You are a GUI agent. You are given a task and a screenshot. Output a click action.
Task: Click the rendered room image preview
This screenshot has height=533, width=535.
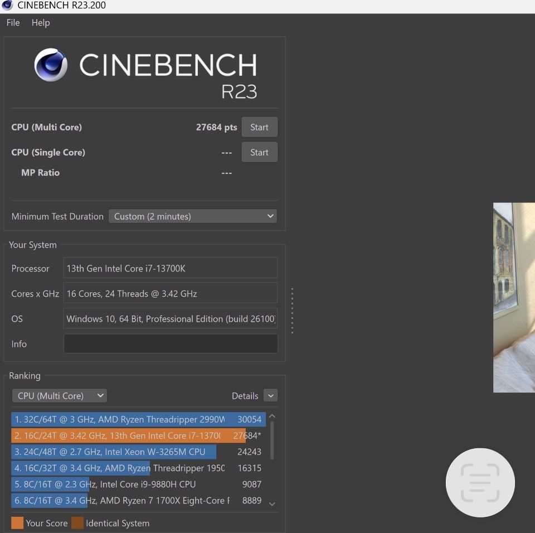(514, 297)
